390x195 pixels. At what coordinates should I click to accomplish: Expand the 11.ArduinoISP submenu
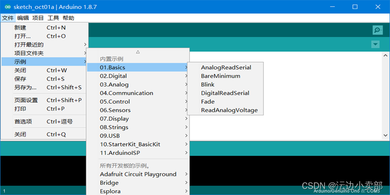(138, 153)
